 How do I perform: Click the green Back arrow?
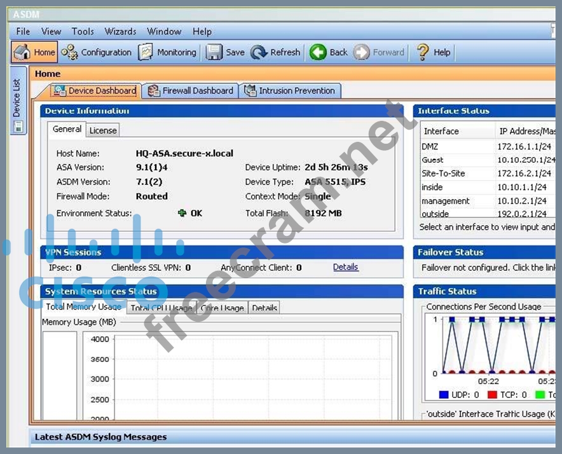(318, 52)
